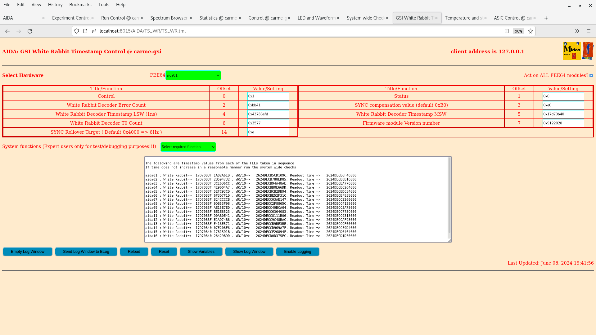Click the T0 Count value field 0x3577
The width and height of the screenshot is (596, 335).
click(x=268, y=123)
